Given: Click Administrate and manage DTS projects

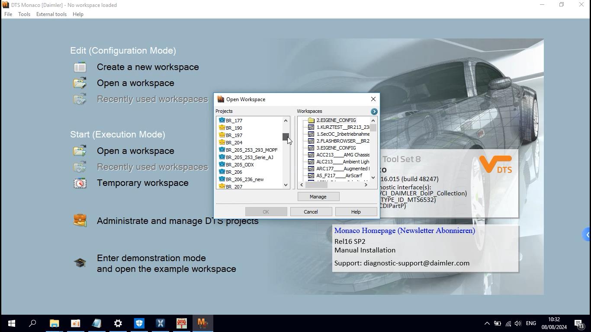Looking at the screenshot, I should coord(177,221).
